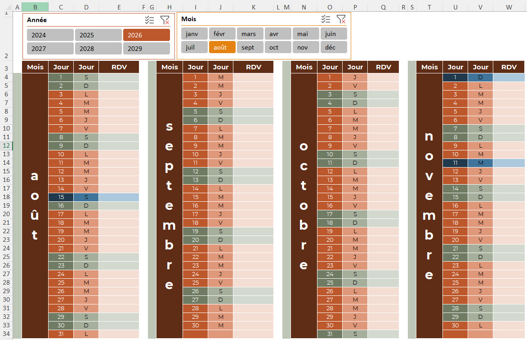Click RDV cell for novembre 11
This screenshot has height=340, width=527.
click(x=509, y=163)
